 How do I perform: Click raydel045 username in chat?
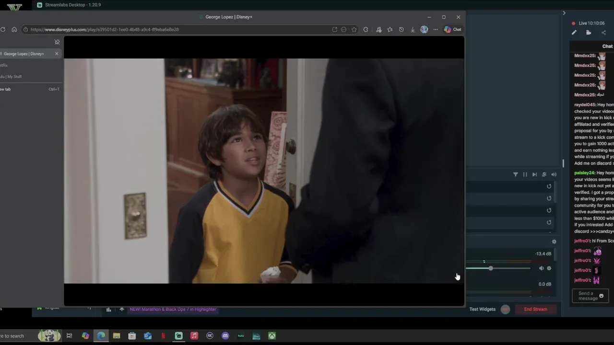[x=584, y=105]
